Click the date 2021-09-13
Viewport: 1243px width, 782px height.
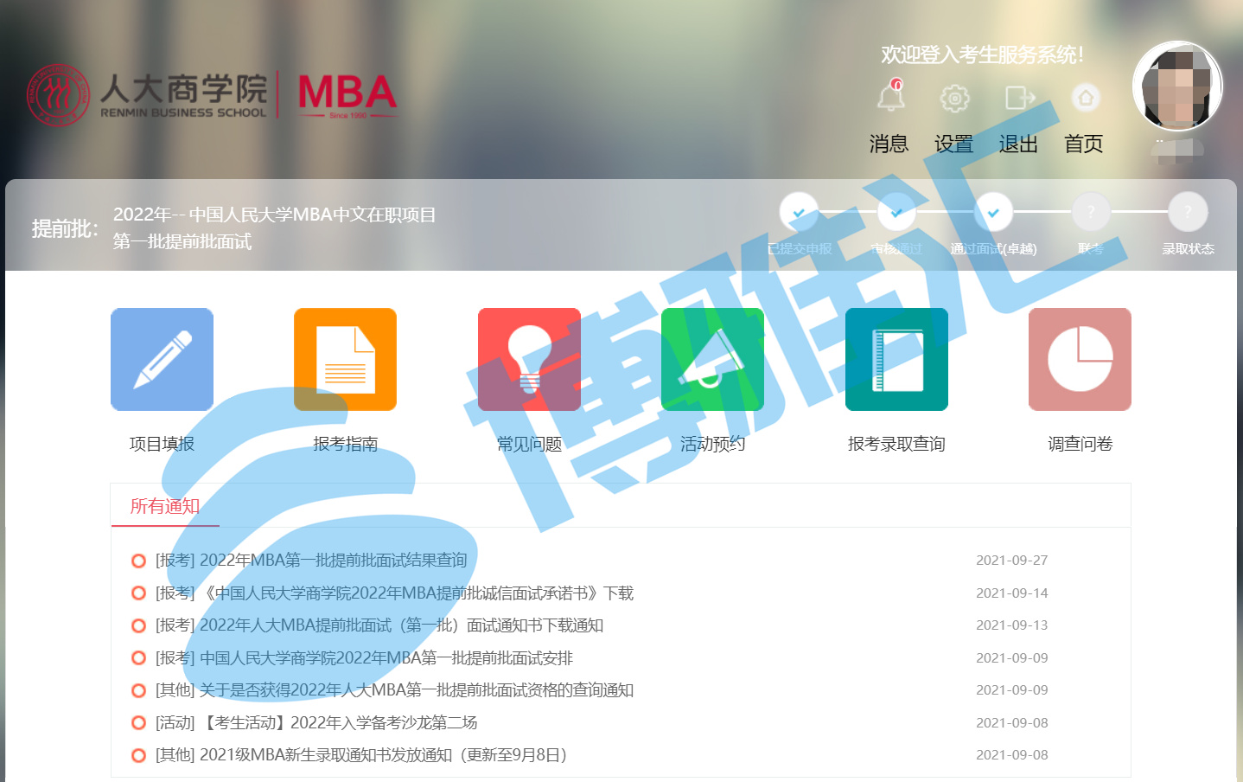pyautogui.click(x=1012, y=625)
